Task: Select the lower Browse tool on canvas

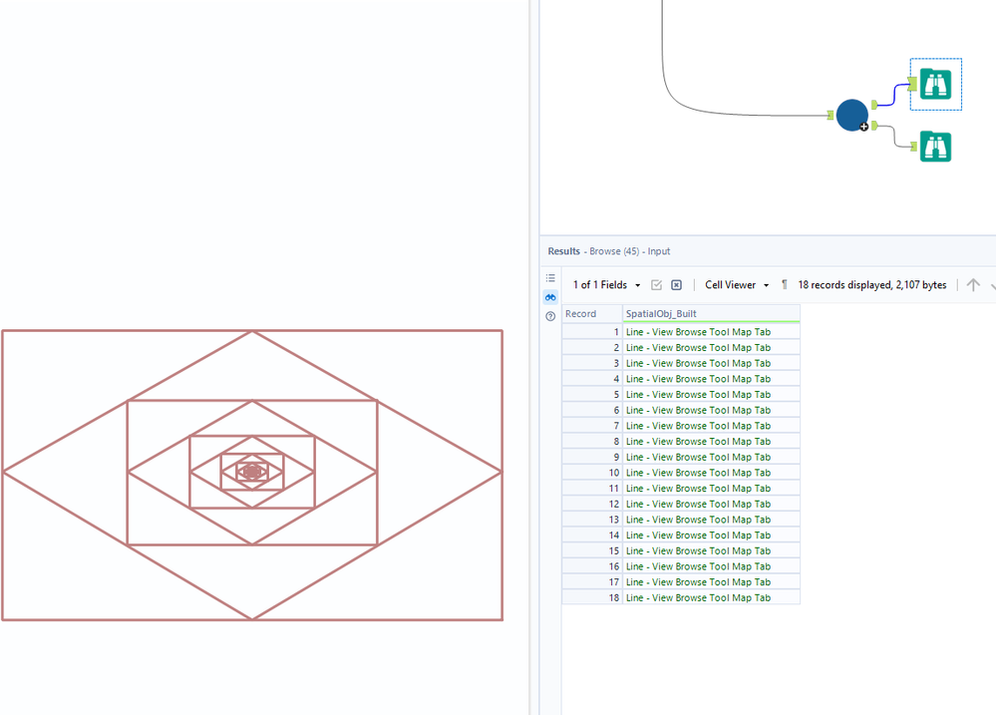Action: pyautogui.click(x=935, y=147)
